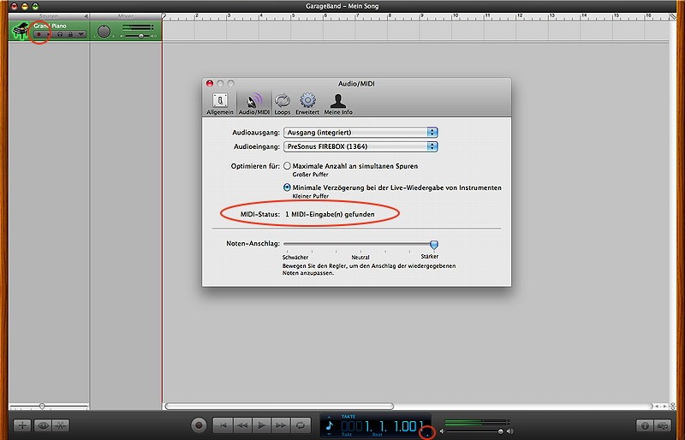The height and width of the screenshot is (440, 685).
Task: Lock the Grand Piano track
Action: [x=70, y=34]
